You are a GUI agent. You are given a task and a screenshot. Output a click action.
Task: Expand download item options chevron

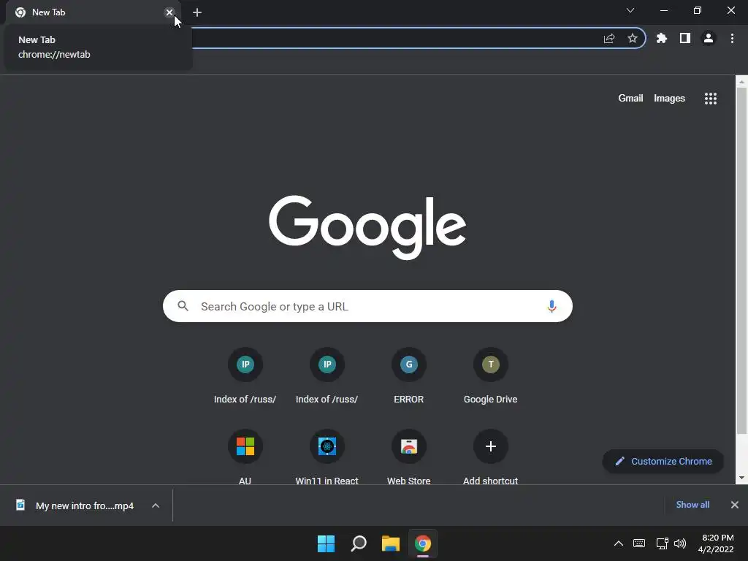click(x=156, y=505)
